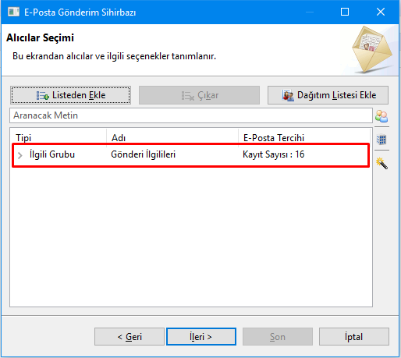
Task: Click the two-person users icon beside search
Action: tap(381, 116)
